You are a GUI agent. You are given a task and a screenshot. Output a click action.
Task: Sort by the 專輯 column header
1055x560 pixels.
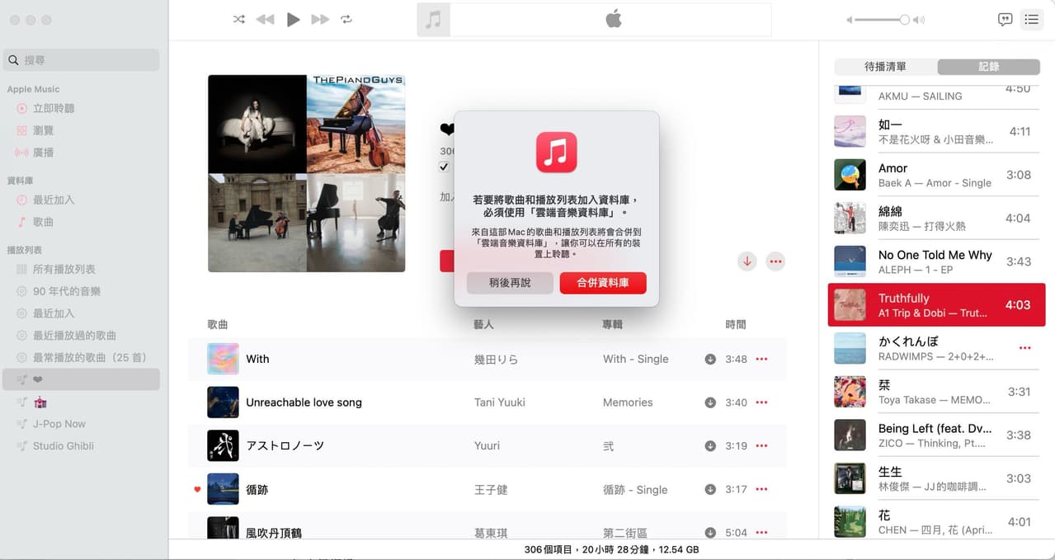coord(613,325)
